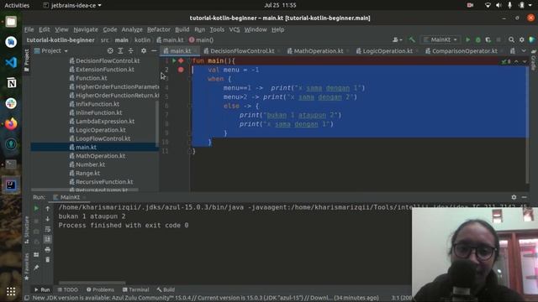Open the File menu
The height and width of the screenshot is (302, 538).
[29, 29]
